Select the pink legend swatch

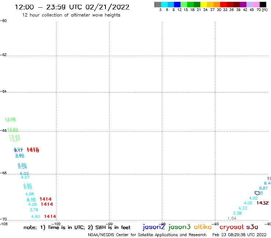(256, 4)
